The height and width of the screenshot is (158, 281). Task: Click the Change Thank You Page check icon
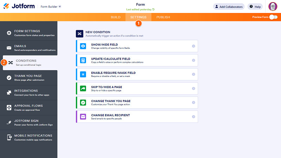[x=83, y=103]
